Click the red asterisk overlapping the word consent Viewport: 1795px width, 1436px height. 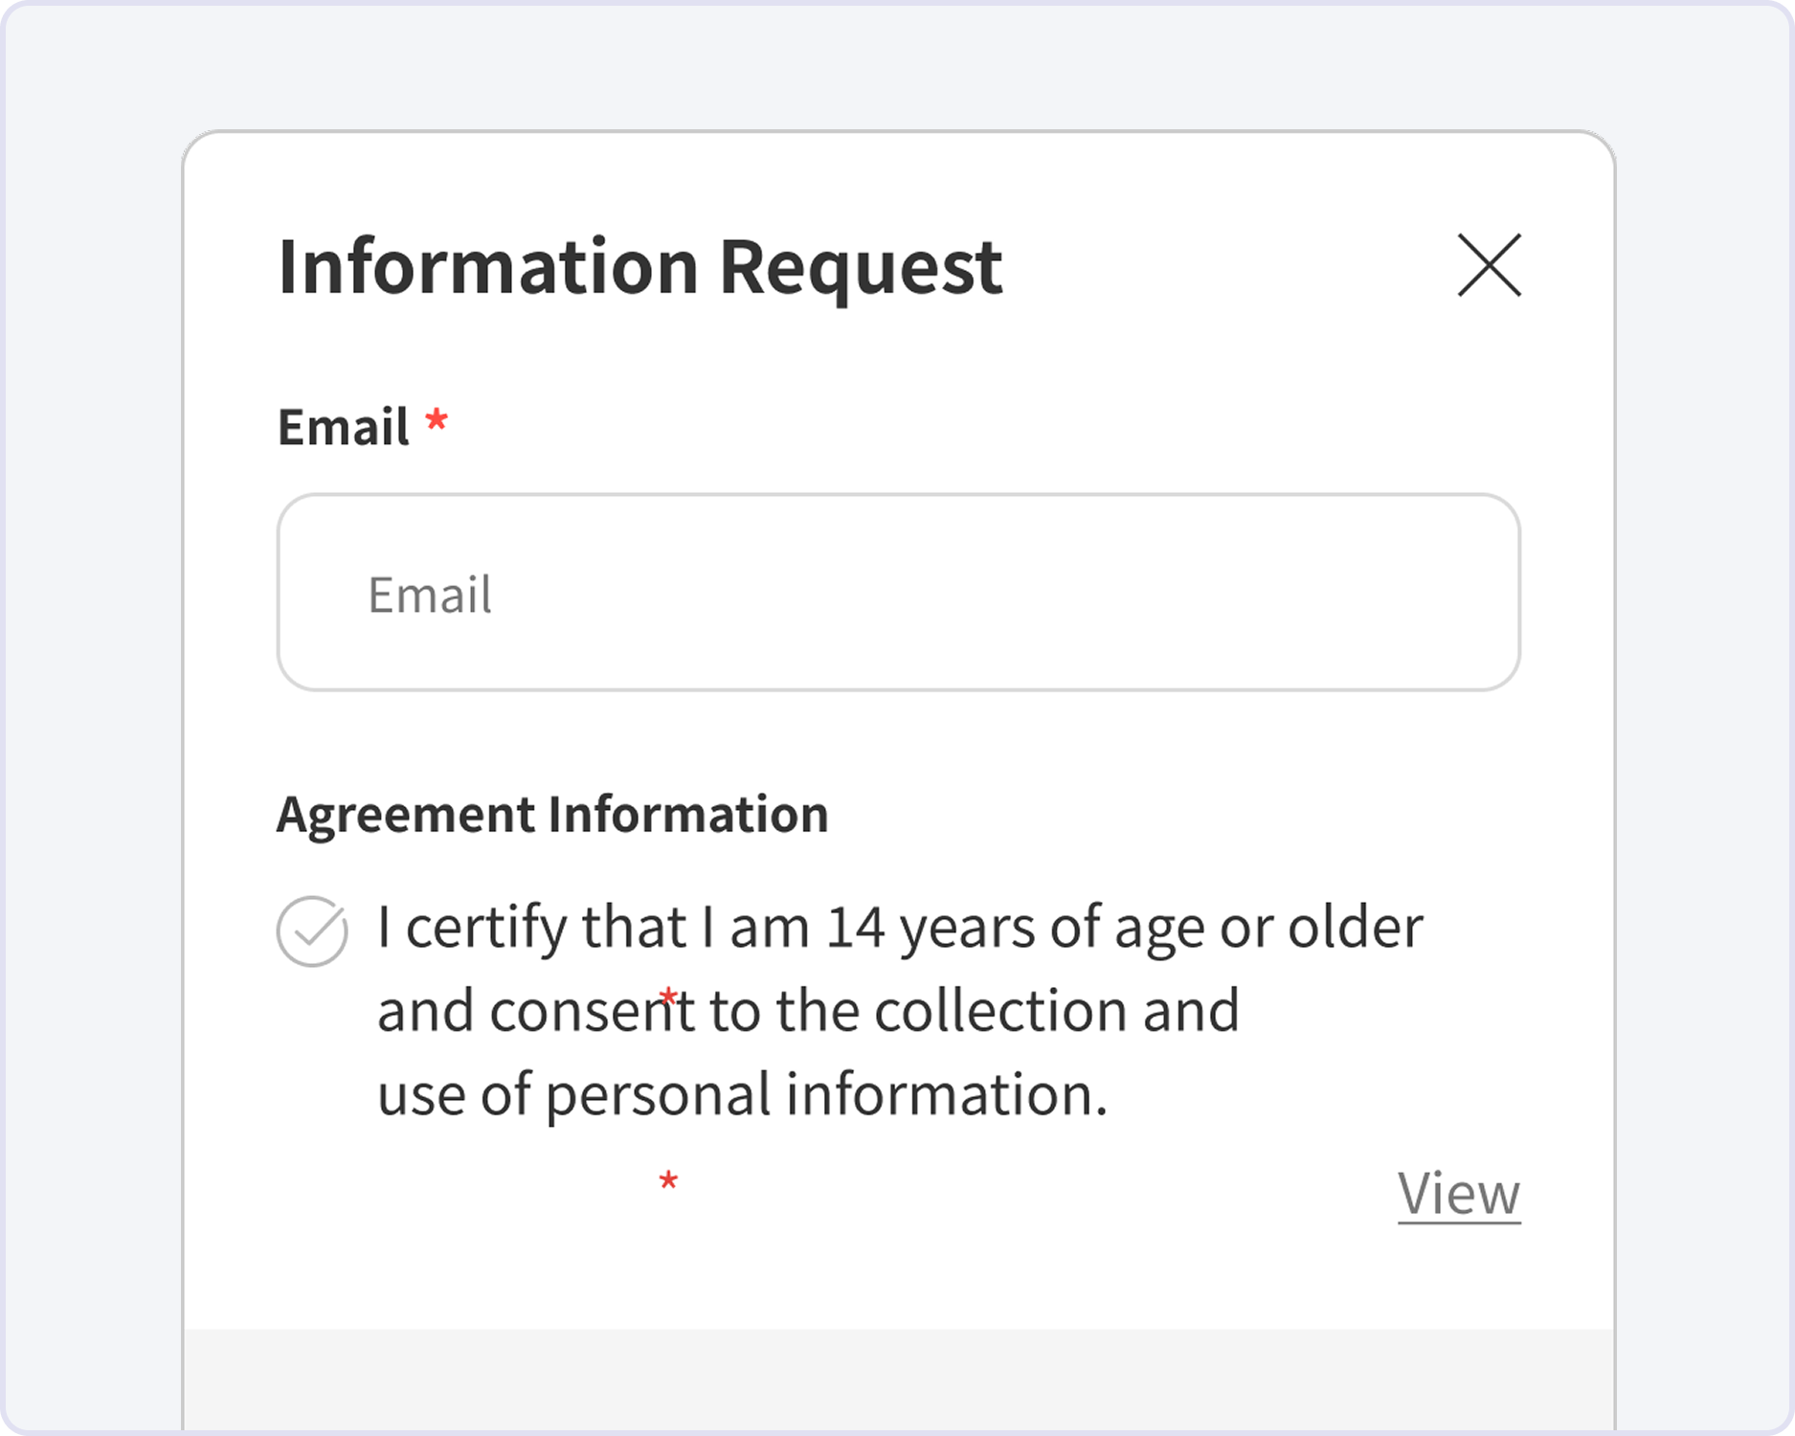668,998
